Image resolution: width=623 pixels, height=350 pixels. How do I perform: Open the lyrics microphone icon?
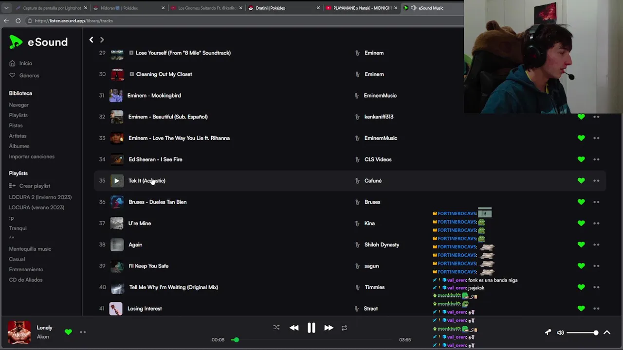[548, 332]
